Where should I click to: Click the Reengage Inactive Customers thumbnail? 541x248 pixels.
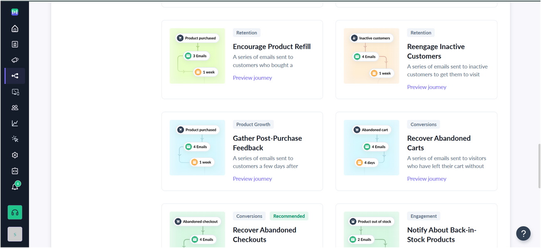coord(371,56)
